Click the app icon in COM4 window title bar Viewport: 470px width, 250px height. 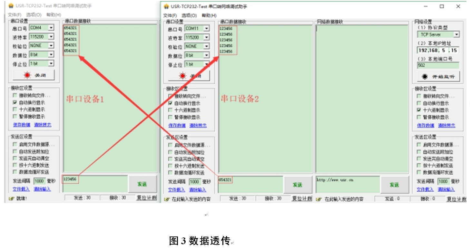(11, 6)
